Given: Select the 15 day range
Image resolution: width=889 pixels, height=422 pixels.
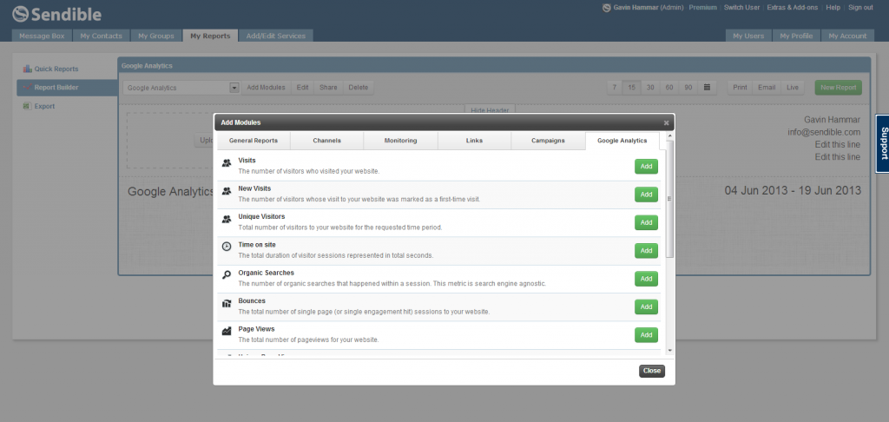Looking at the screenshot, I should (632, 88).
